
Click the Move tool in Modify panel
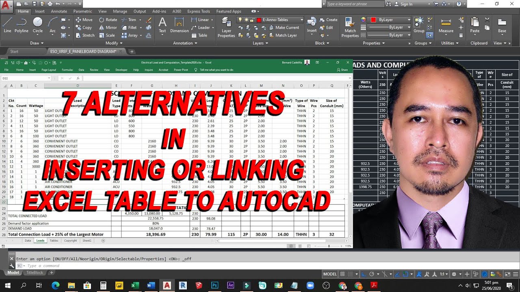coord(84,19)
